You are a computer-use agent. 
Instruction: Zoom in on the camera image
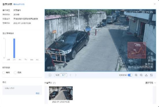pos(136,75)
